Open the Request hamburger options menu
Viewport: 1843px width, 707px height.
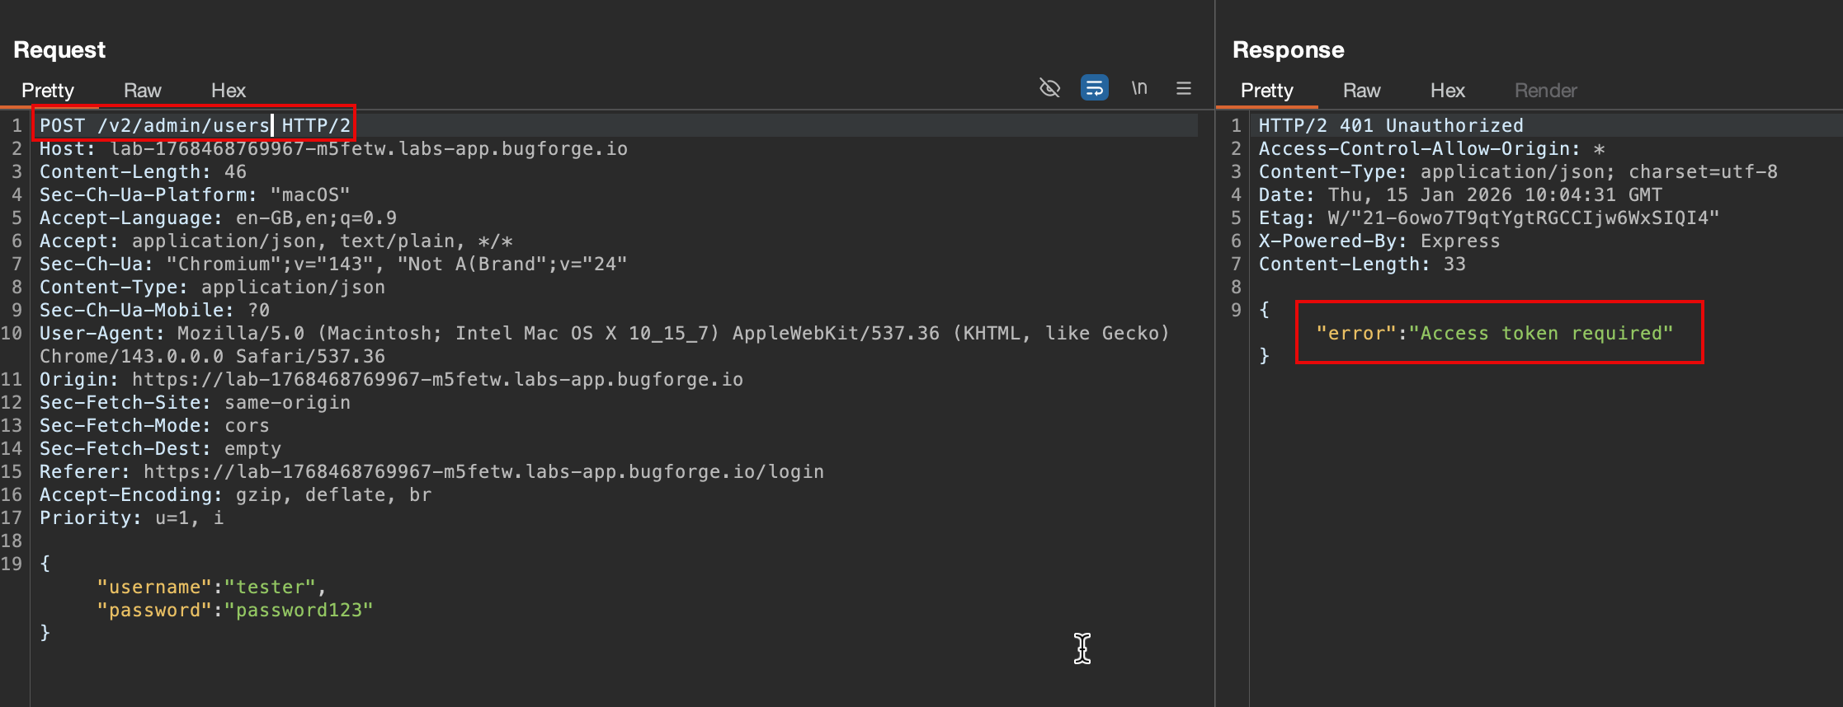point(1183,88)
